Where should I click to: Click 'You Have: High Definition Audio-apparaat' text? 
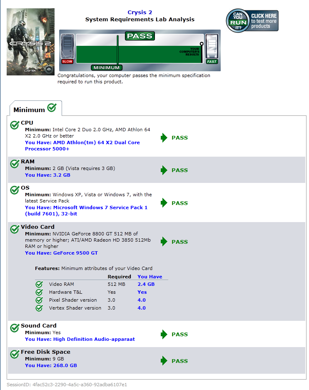[x=80, y=339]
